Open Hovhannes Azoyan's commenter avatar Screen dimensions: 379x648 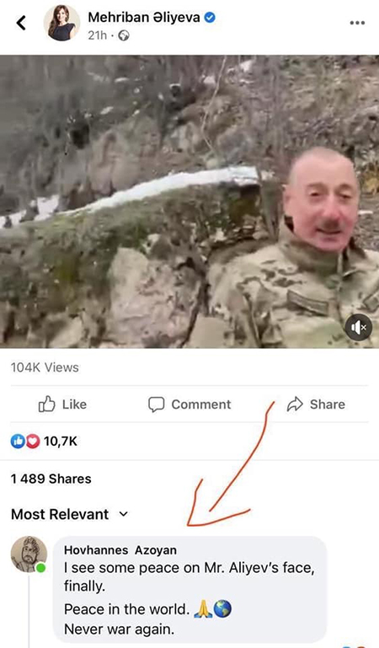point(29,554)
